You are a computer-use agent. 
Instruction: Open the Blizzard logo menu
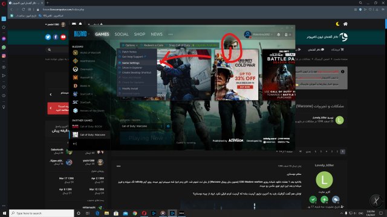pyautogui.click(x=80, y=34)
